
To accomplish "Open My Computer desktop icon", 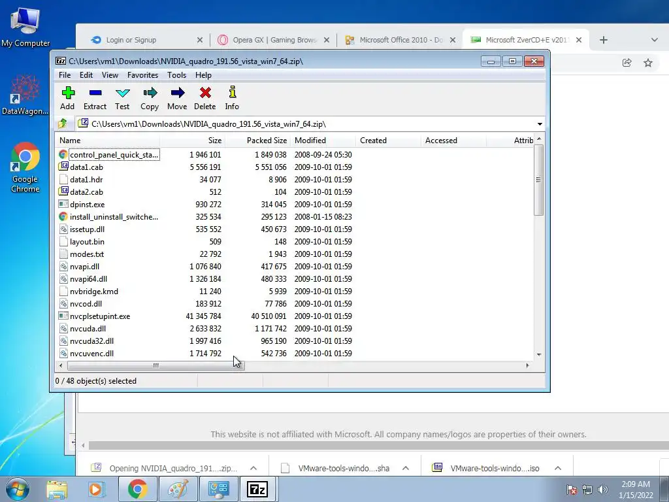I will (25, 27).
